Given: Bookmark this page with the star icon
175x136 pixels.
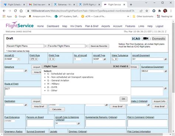Looking at the screenshot, I should (x=147, y=11).
